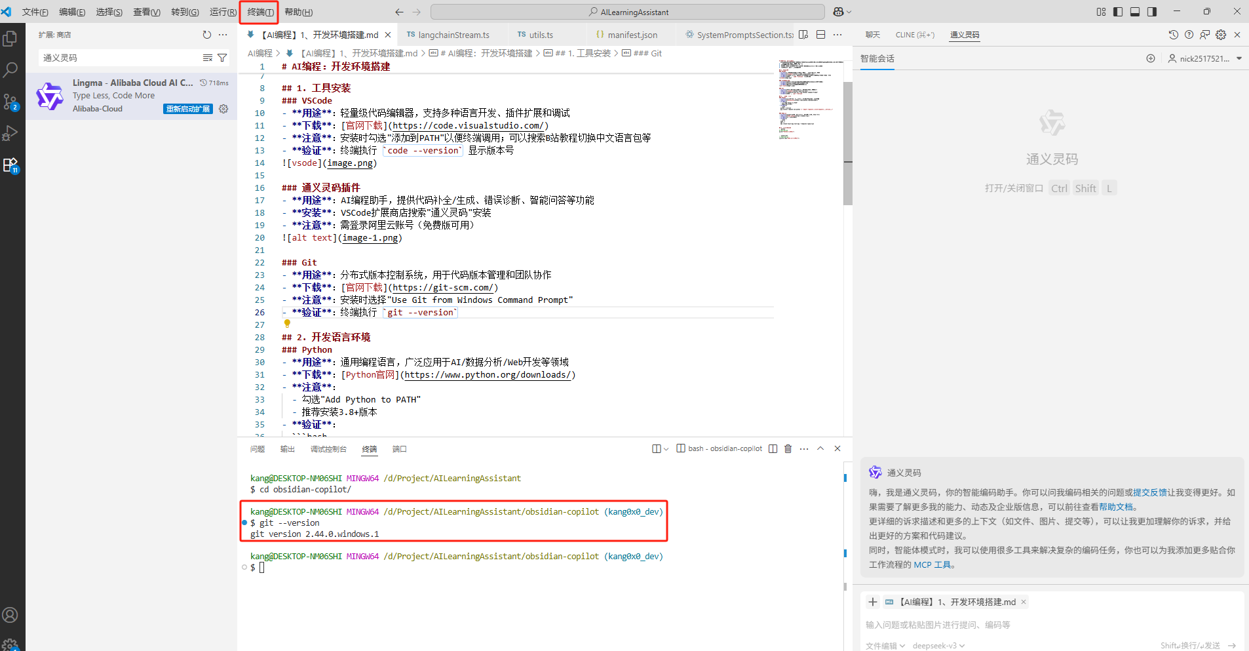
Task: Show Tongyi Lingma history
Action: point(1174,35)
